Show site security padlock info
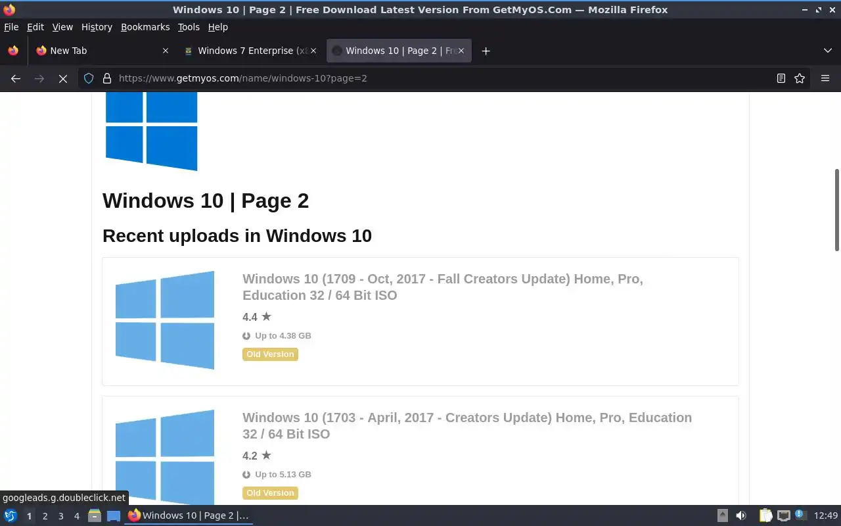This screenshot has width=841, height=526. (107, 78)
